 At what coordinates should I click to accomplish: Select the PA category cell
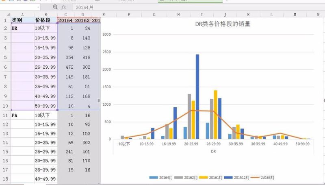22,115
